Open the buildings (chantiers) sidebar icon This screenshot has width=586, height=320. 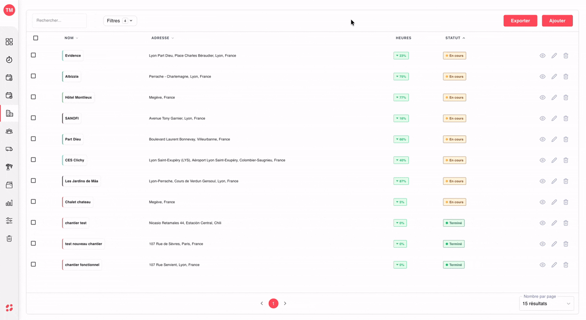pos(9,113)
